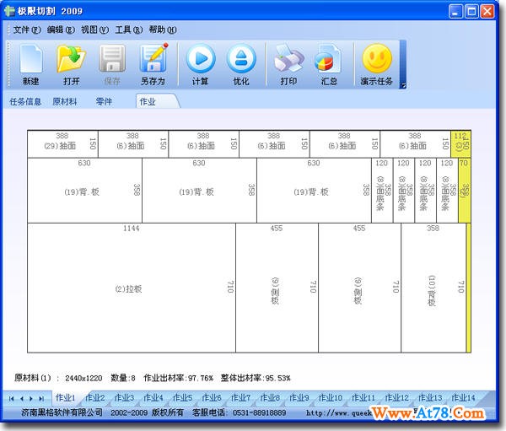The width and height of the screenshot is (506, 431).
Task: Select the 作业10 sheet tab
Action: click(330, 397)
